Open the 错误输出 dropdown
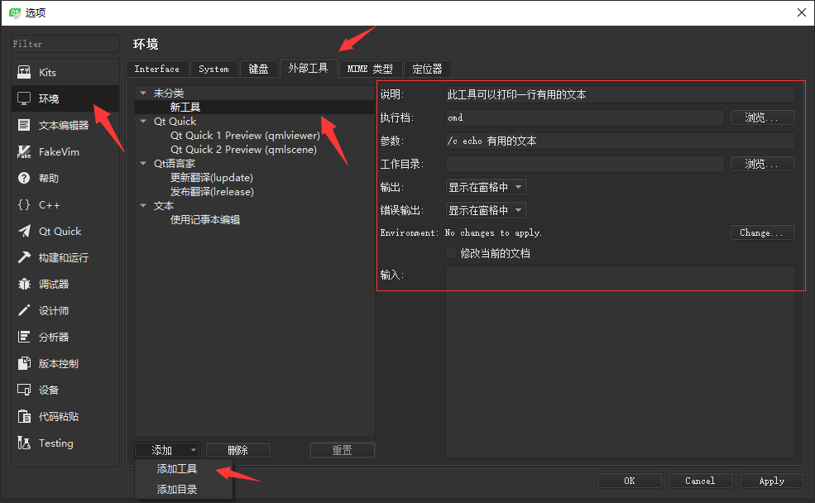Screen dimensions: 815x503 [x=486, y=210]
